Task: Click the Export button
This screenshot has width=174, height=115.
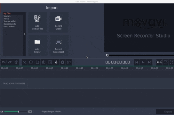Action: pyautogui.click(x=165, y=112)
